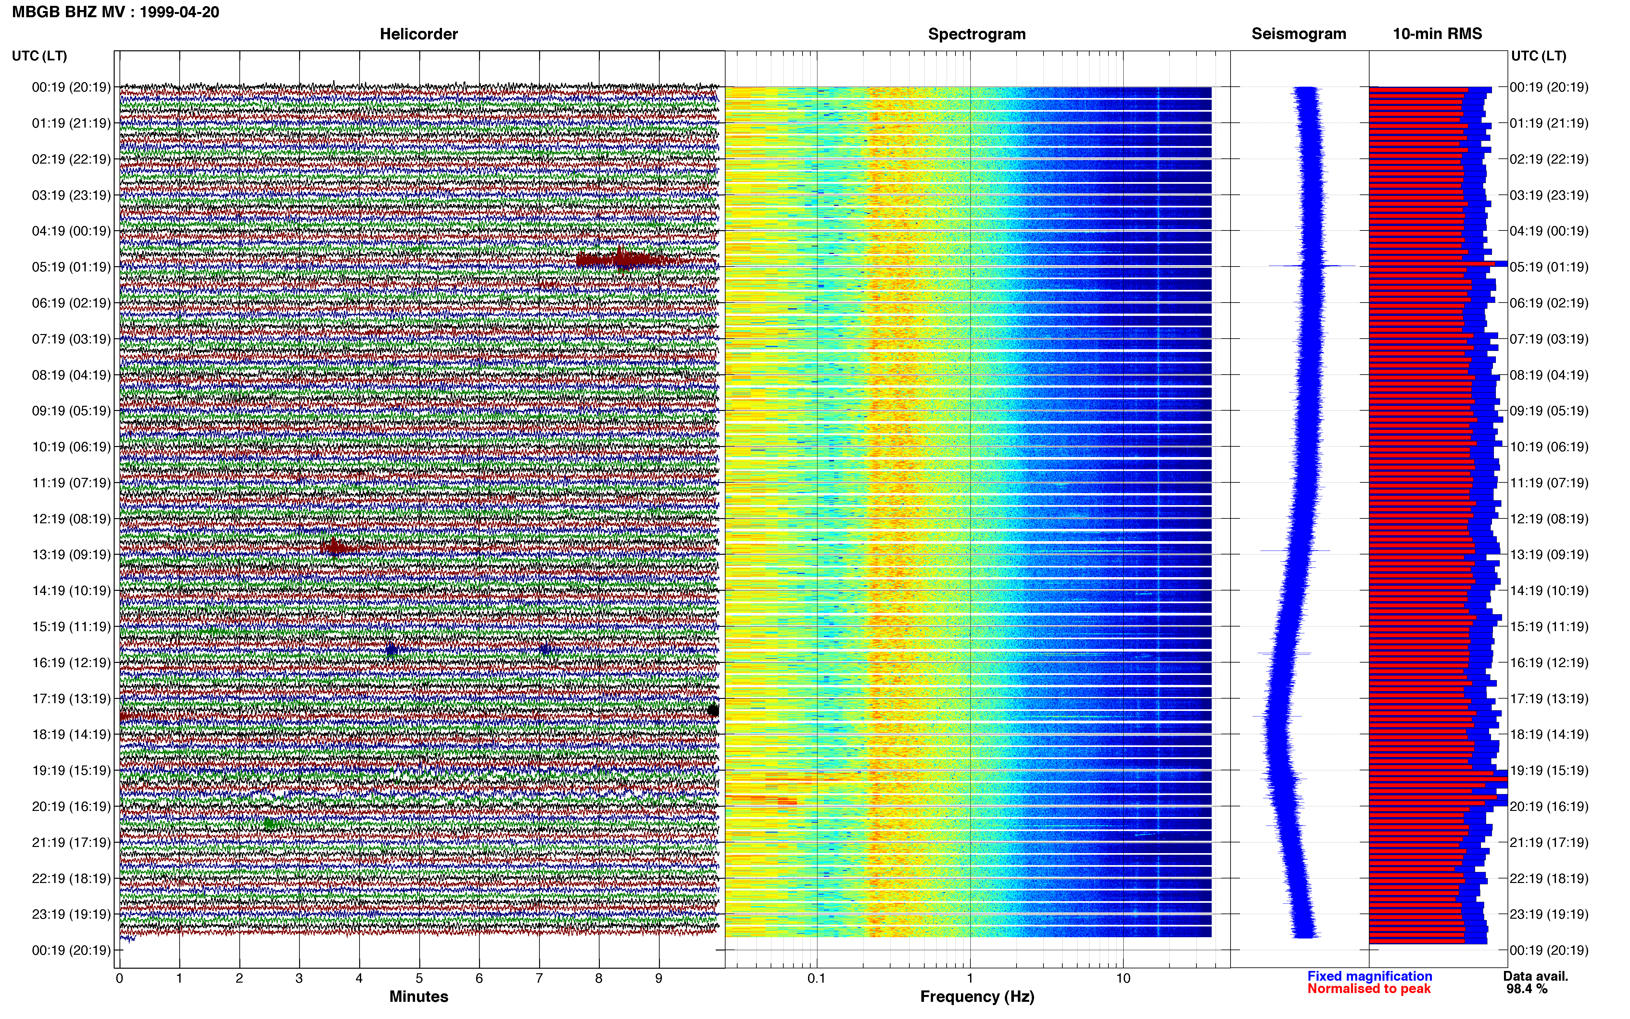
Task: Click the "00:19 (20:19)" top time label on the Helicorder axis
Action: coord(71,87)
